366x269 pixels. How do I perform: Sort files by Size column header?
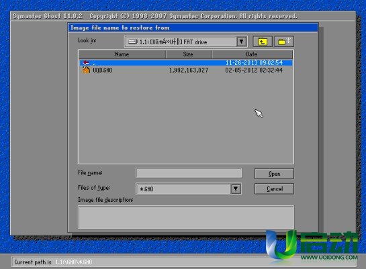point(189,54)
